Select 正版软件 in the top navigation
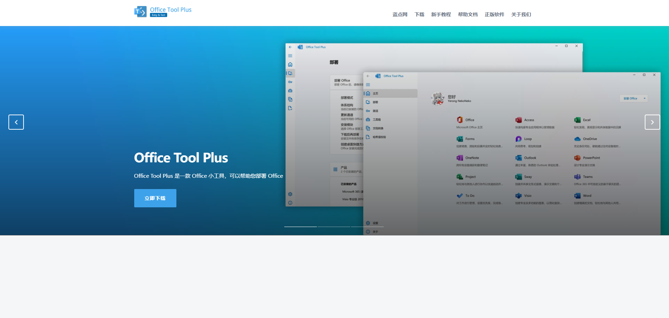This screenshot has width=669, height=318. coord(494,14)
